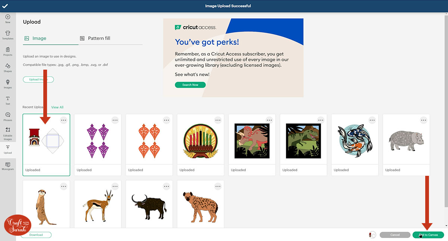Select the koi fish image
Screen dimensions: 448x241
coord(355,140)
